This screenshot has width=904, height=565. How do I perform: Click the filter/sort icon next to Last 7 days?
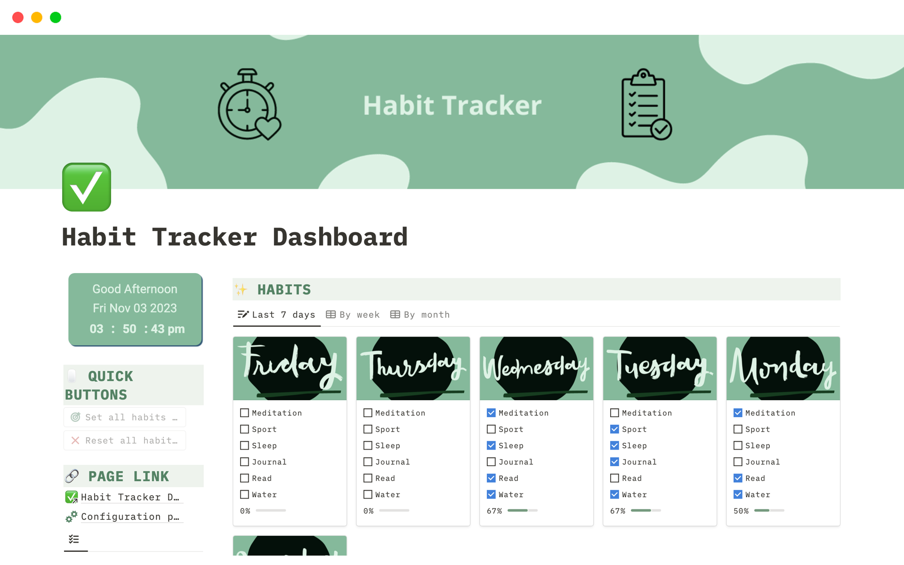tap(243, 315)
